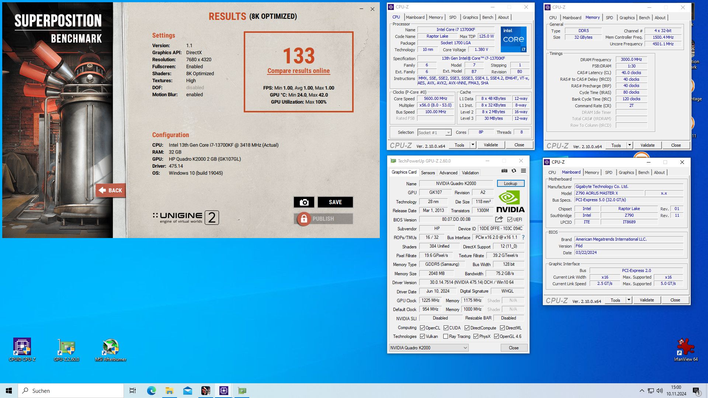
Task: Toggle the Ray Tracing checkbox
Action: click(x=445, y=336)
